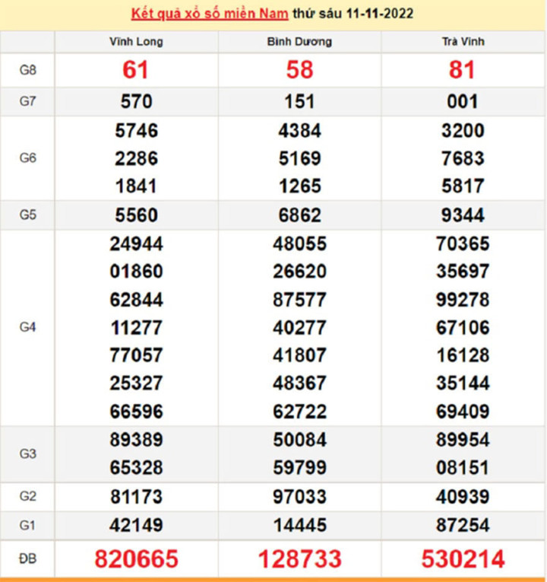Click special prize number 820665
This screenshot has height=582, width=547.
(x=137, y=560)
